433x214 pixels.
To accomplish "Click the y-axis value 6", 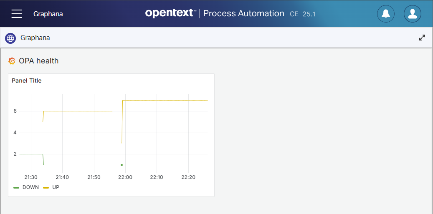I will 15,111.
